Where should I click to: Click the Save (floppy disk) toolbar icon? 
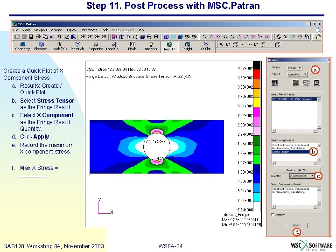coord(31,37)
